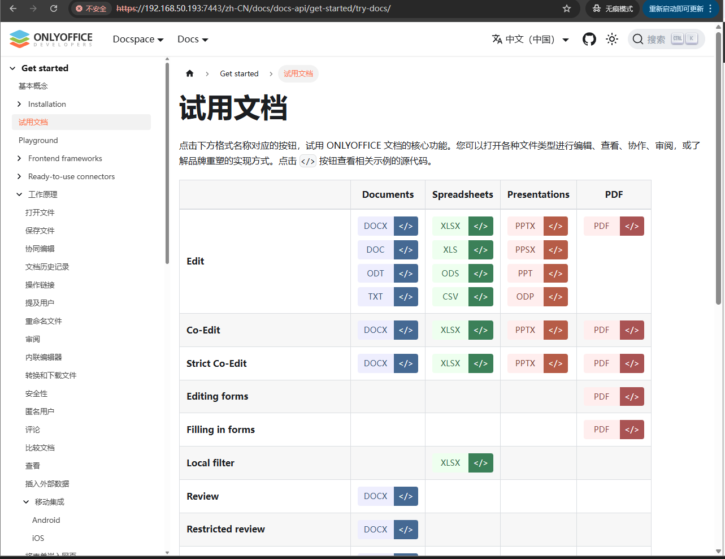The image size is (725, 559).
Task: Open the Docs dropdown menu
Action: [193, 39]
